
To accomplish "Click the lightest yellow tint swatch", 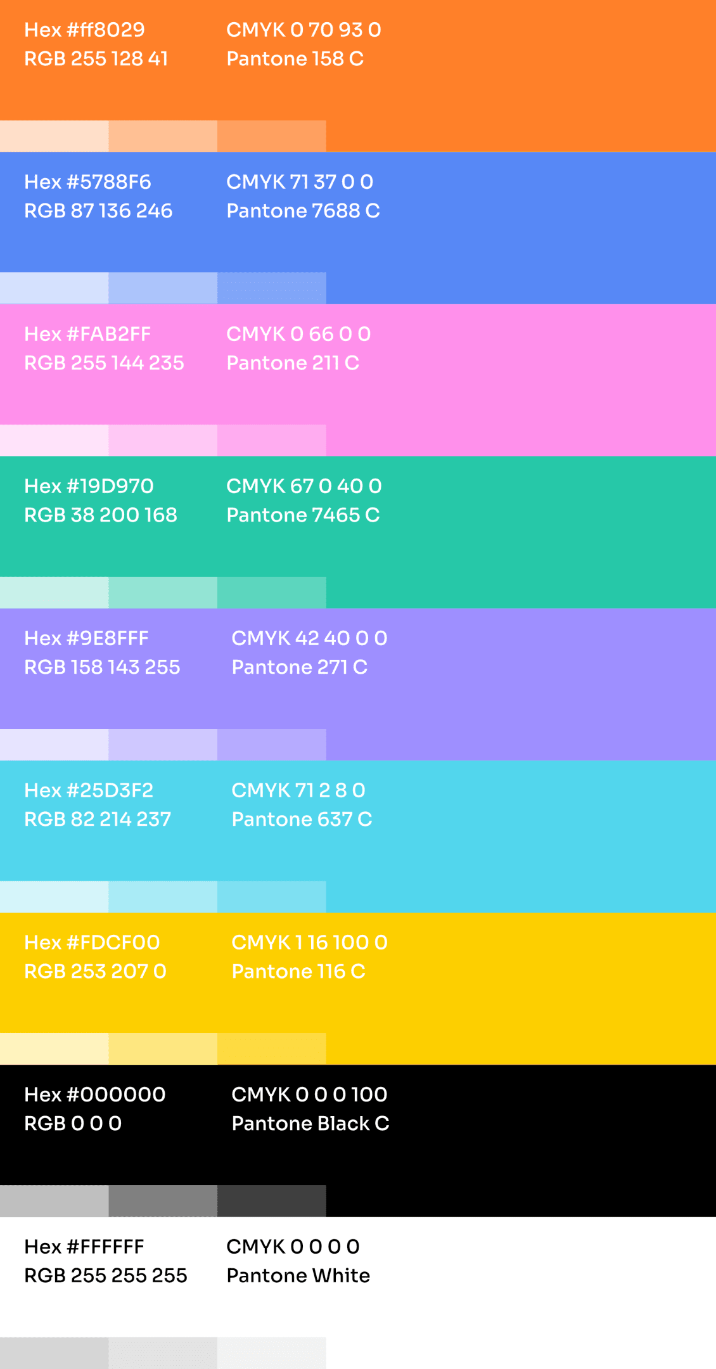I will pyautogui.click(x=54, y=1049).
